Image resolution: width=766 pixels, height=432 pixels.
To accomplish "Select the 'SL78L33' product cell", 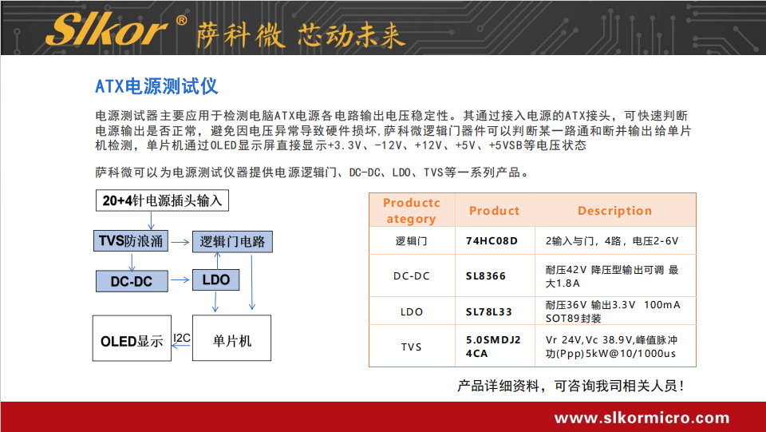I will (495, 311).
